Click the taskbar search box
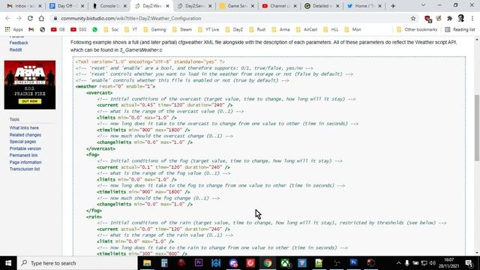The image size is (480, 270). click(78, 263)
